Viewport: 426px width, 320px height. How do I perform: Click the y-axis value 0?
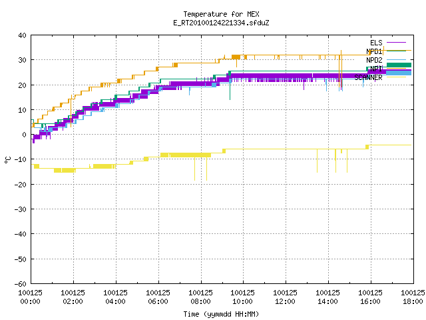(x=25, y=135)
